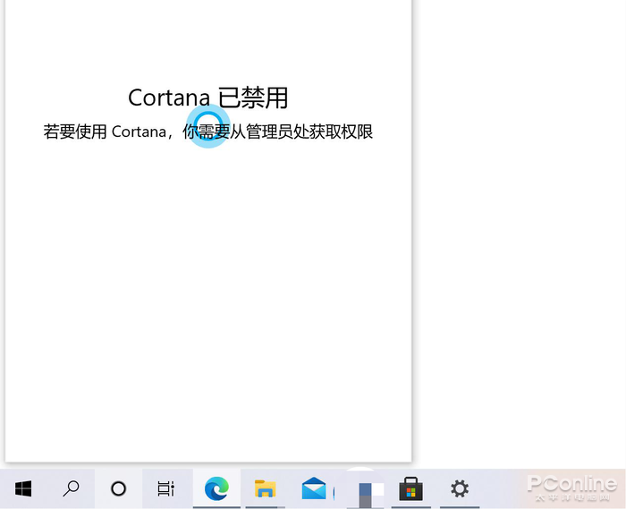Open Settings via the gear icon

click(460, 488)
